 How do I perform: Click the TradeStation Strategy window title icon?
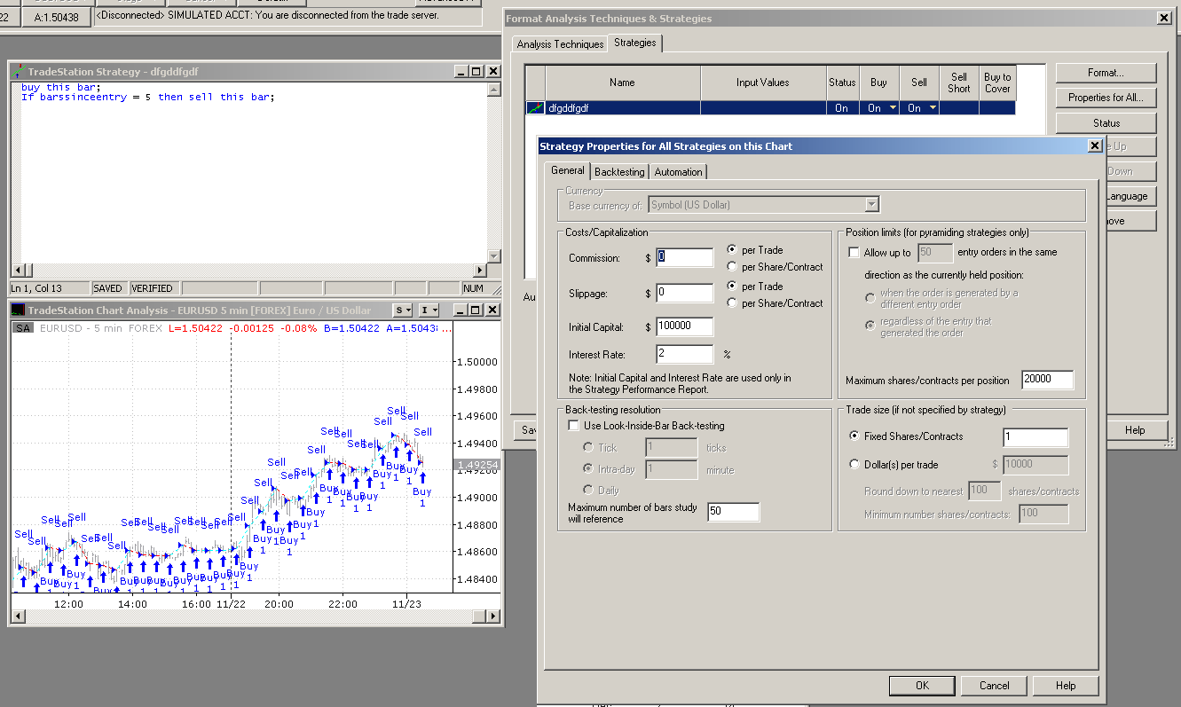click(19, 72)
